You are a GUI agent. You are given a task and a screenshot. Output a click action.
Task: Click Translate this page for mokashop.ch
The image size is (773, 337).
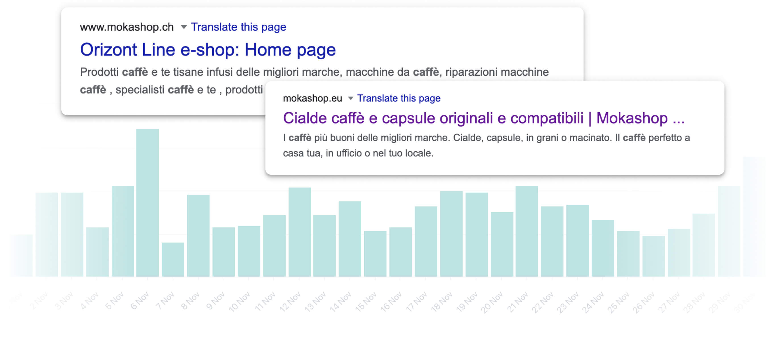pyautogui.click(x=238, y=27)
